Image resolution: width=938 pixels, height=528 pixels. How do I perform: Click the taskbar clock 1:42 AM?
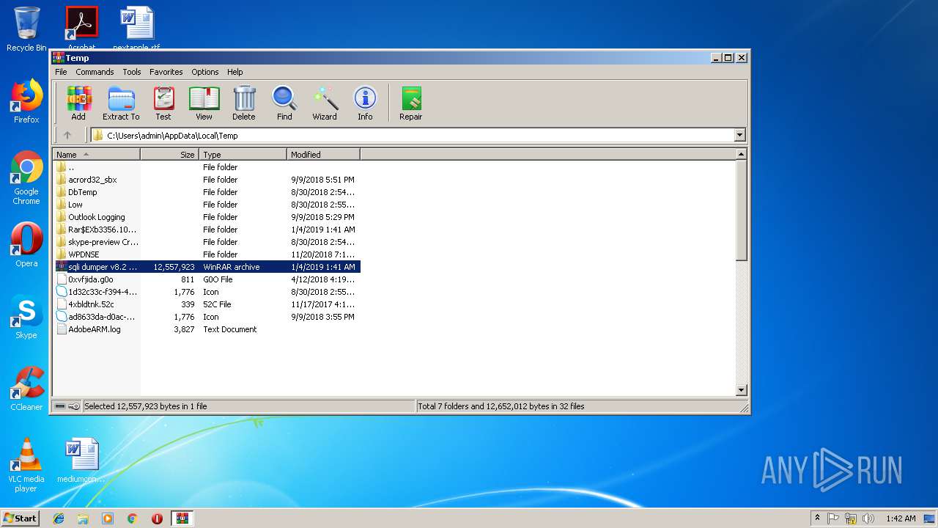tap(901, 518)
